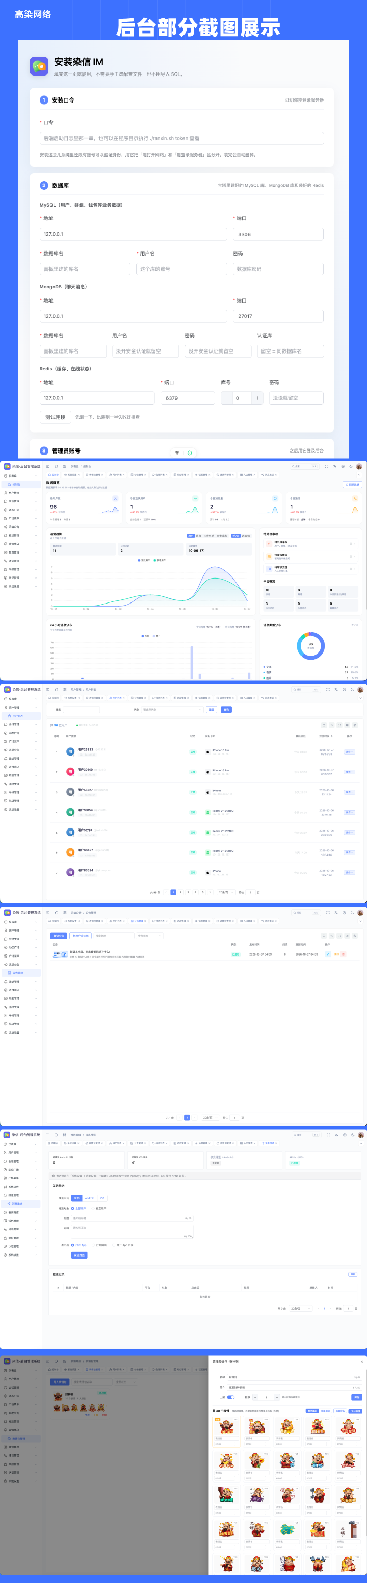Select 打开 App 页面 radio in push form

(x=123, y=1245)
